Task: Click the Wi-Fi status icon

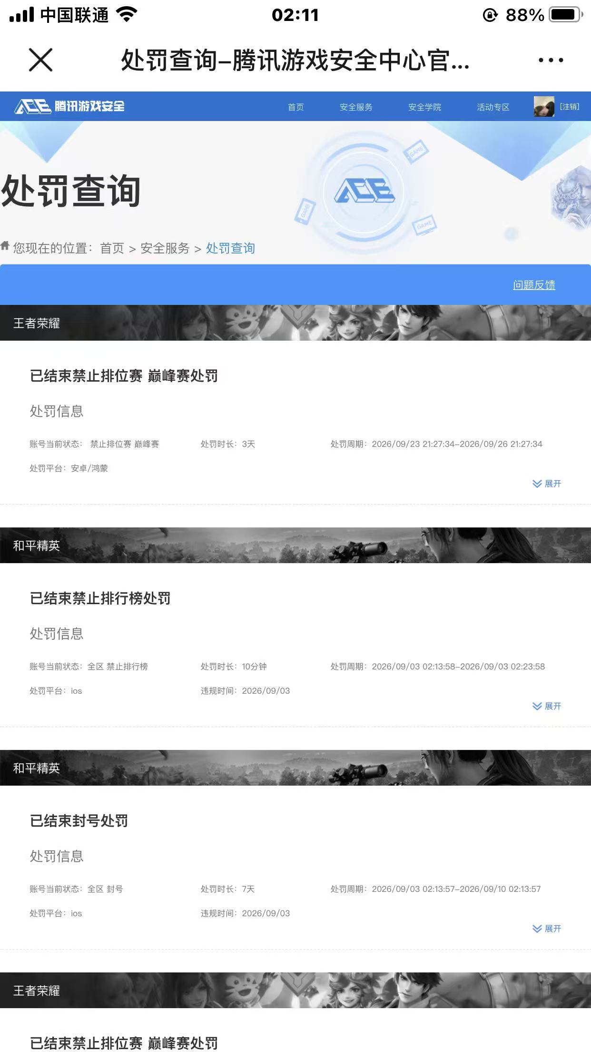Action: coord(127,15)
